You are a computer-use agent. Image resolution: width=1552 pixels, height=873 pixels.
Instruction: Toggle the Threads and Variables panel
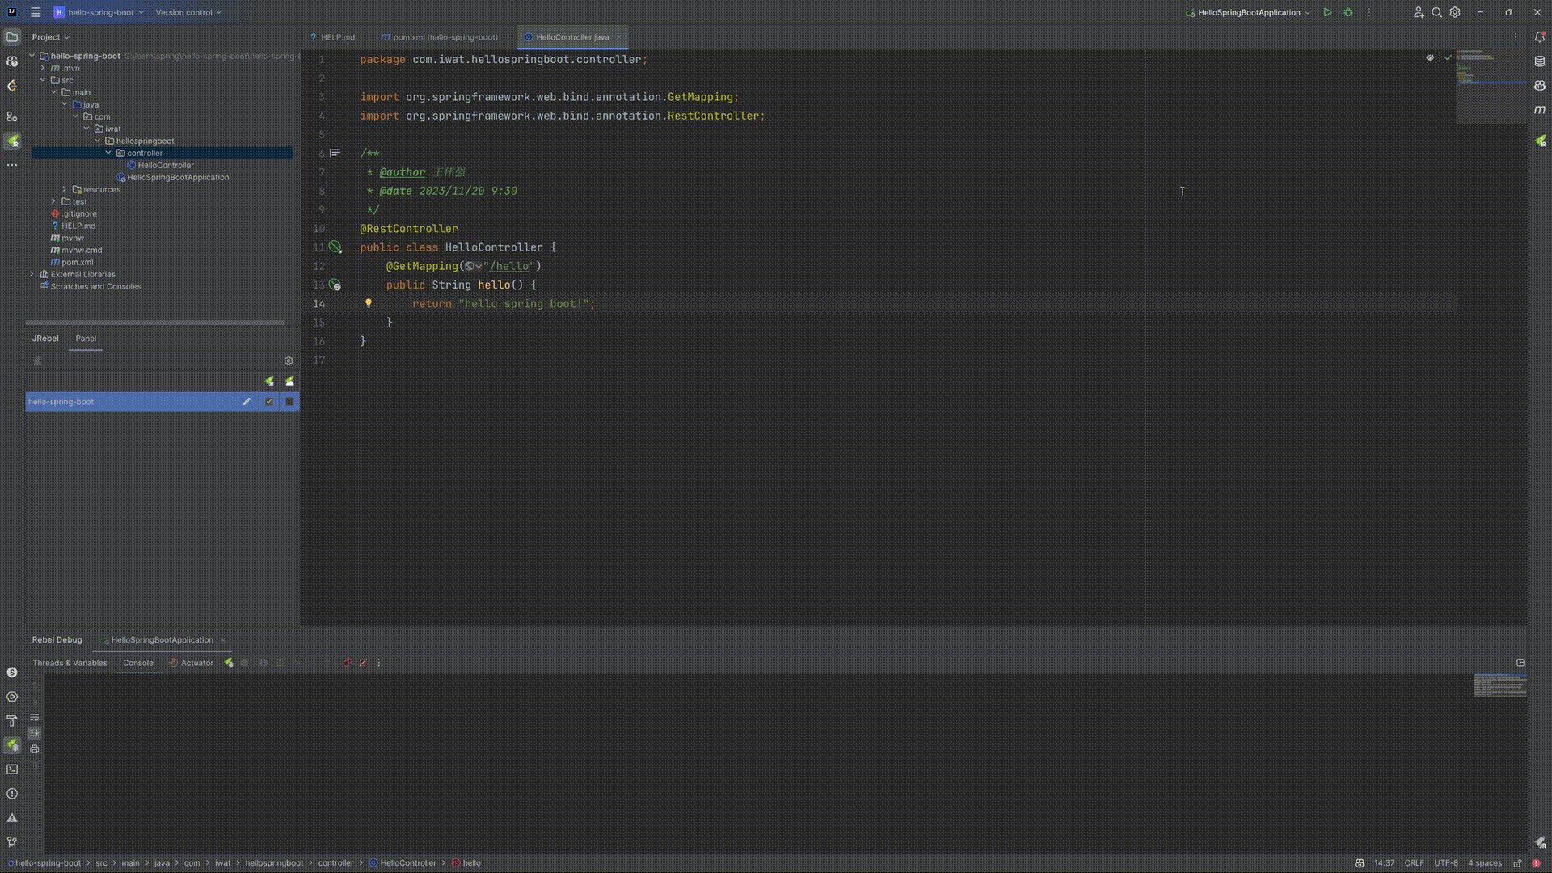pyautogui.click(x=70, y=662)
